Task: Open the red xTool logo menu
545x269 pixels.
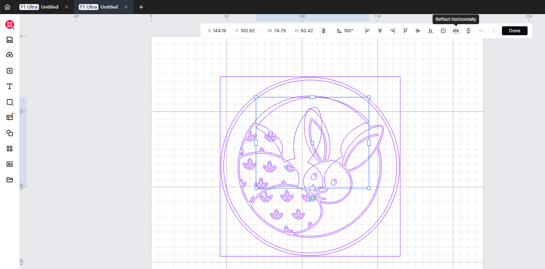Action: (x=10, y=24)
